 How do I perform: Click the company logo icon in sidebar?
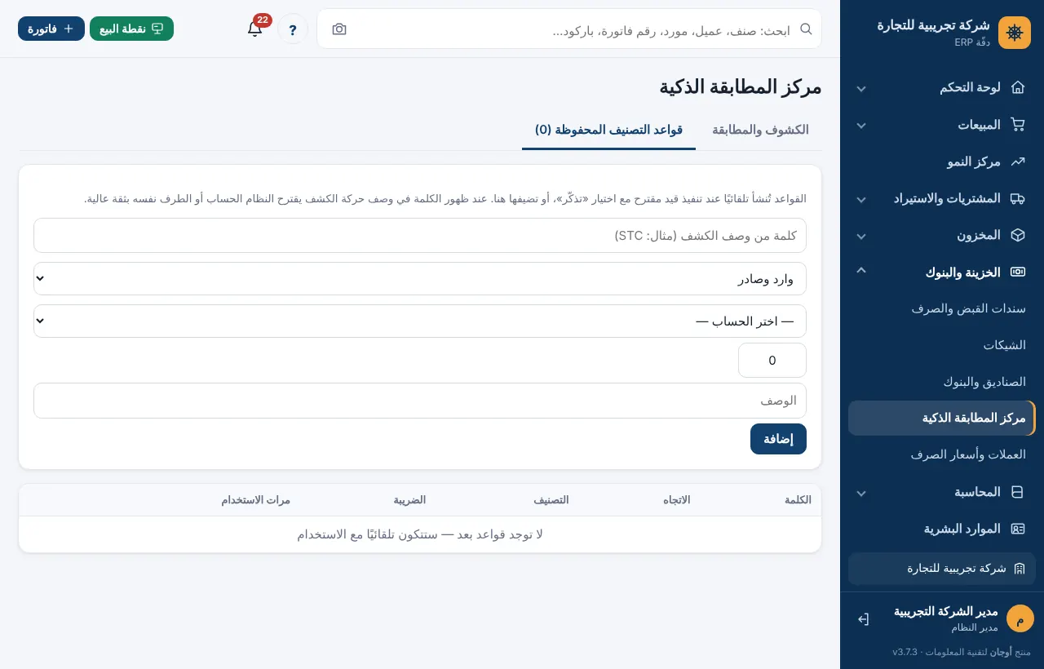[x=1015, y=33]
